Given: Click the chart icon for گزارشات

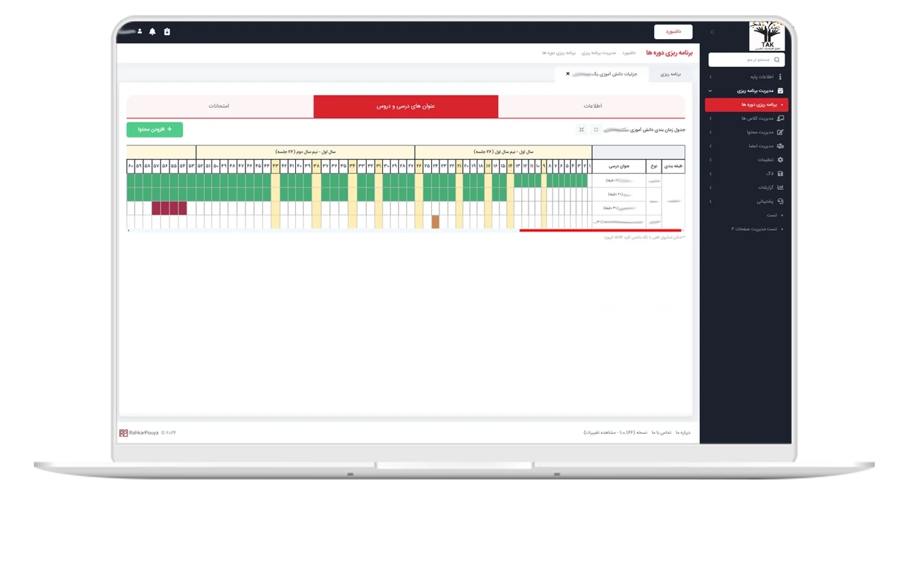Looking at the screenshot, I should click(x=780, y=187).
